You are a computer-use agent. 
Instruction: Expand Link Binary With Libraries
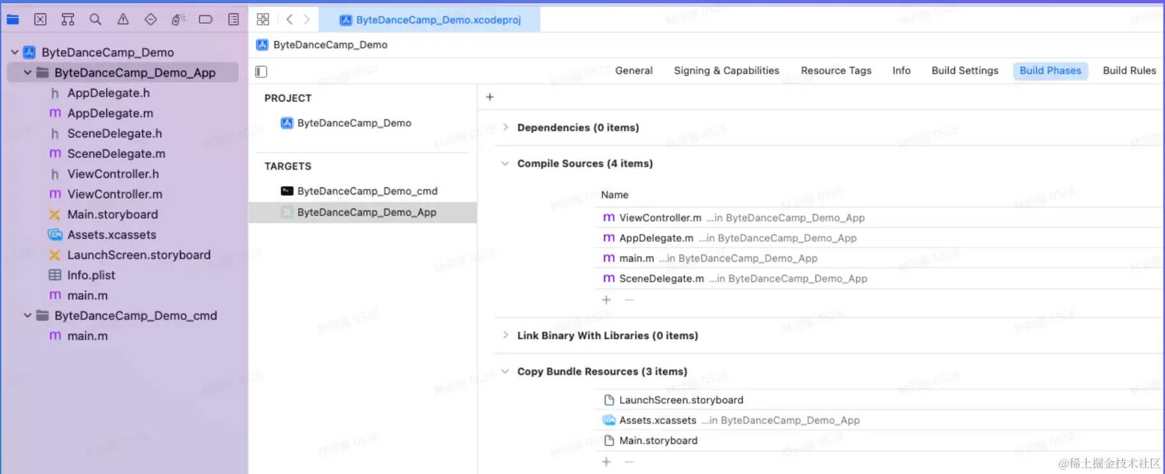coord(506,335)
